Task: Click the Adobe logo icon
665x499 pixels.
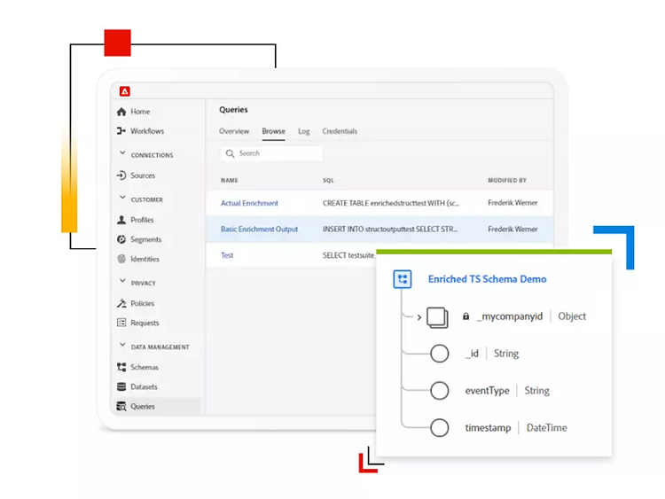Action: point(125,91)
